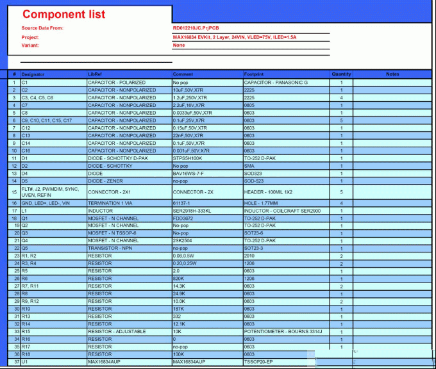Image resolution: width=436 pixels, height=369 pixels.
Task: Click the 'LibRef' column header
Action: click(95, 74)
